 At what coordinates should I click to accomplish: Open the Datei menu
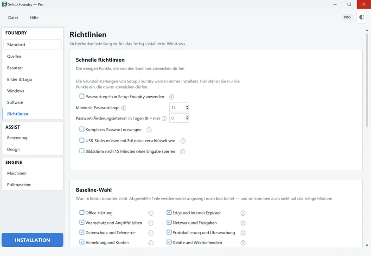pos(13,18)
